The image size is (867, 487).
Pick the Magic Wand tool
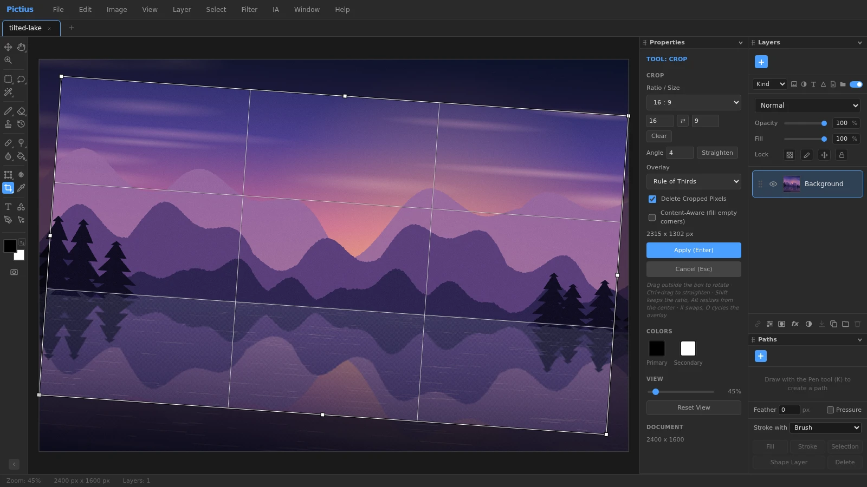8,92
